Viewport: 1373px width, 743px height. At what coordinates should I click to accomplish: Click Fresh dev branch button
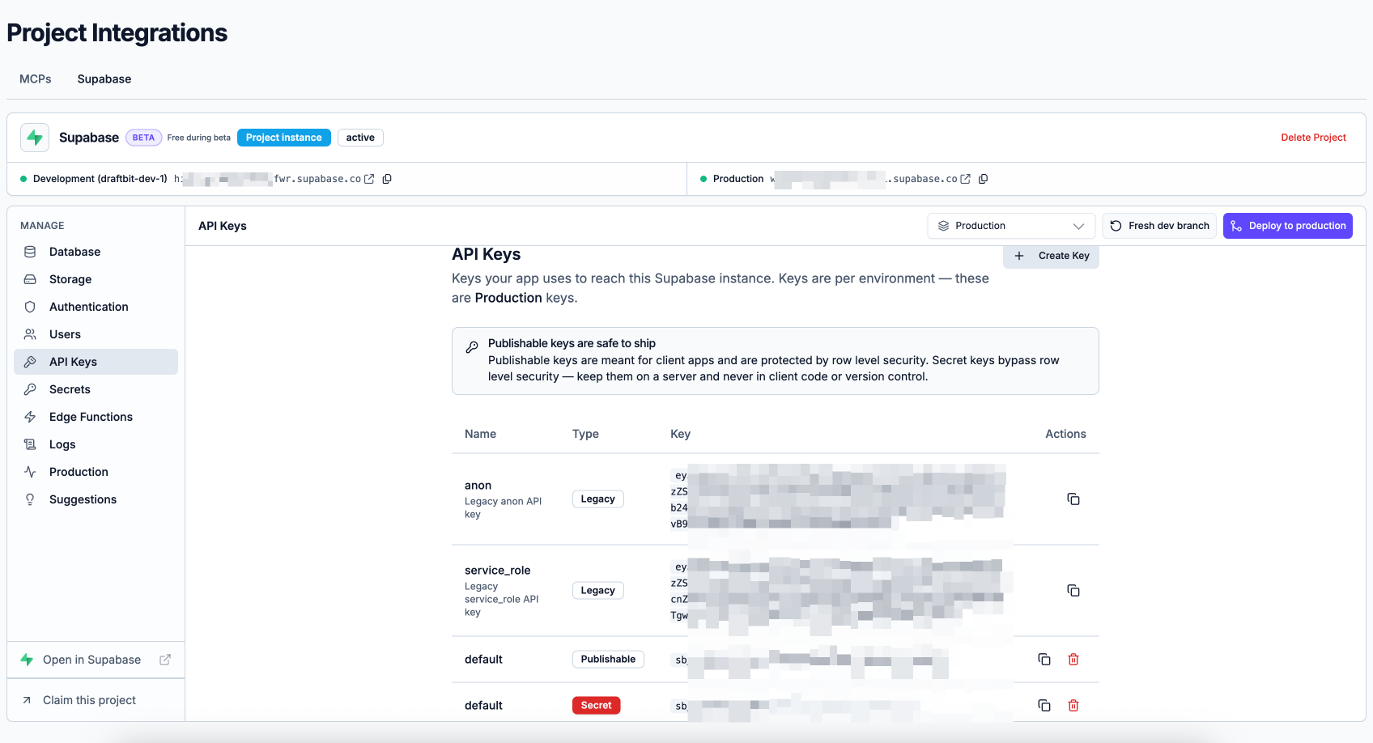pyautogui.click(x=1159, y=226)
